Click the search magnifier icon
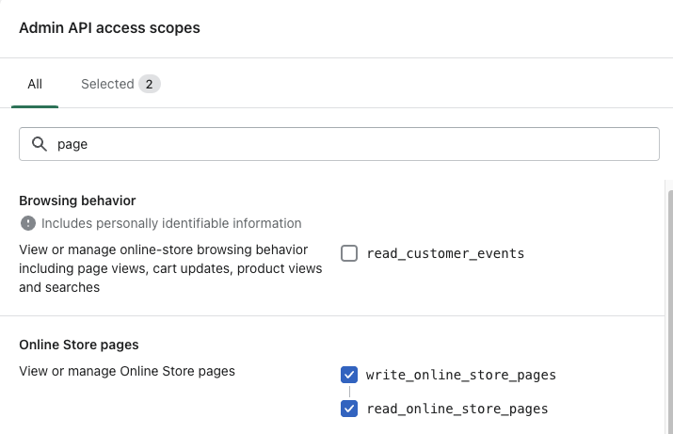The image size is (673, 434). pos(40,144)
